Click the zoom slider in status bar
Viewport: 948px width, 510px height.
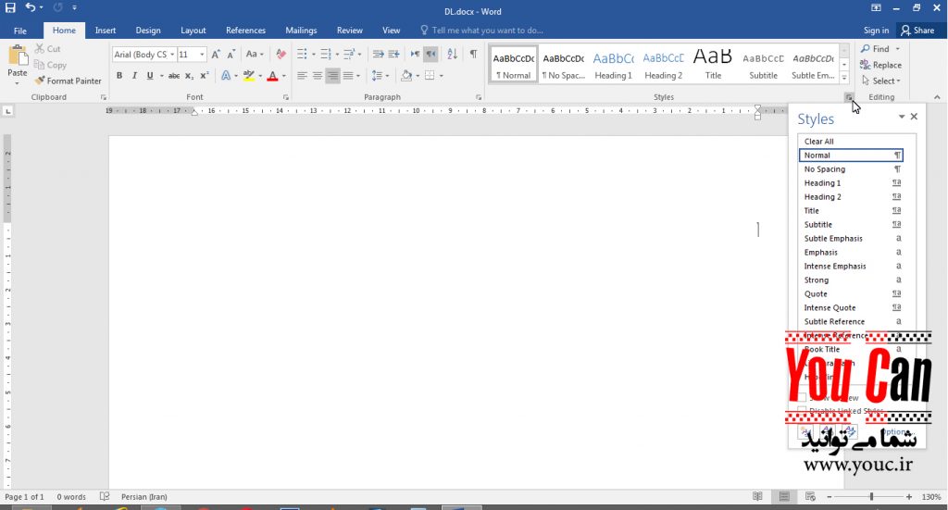coord(871,497)
